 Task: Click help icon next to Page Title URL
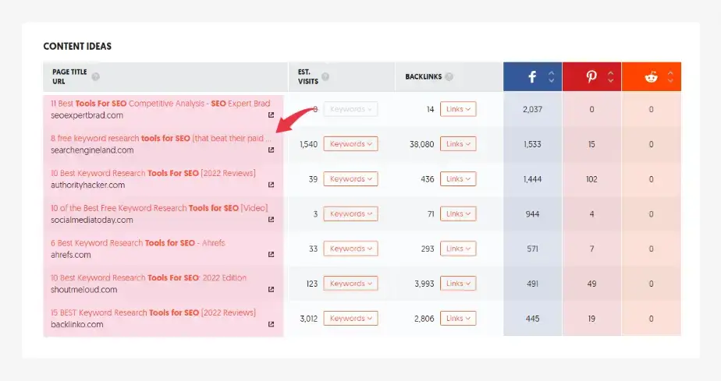pyautogui.click(x=95, y=77)
